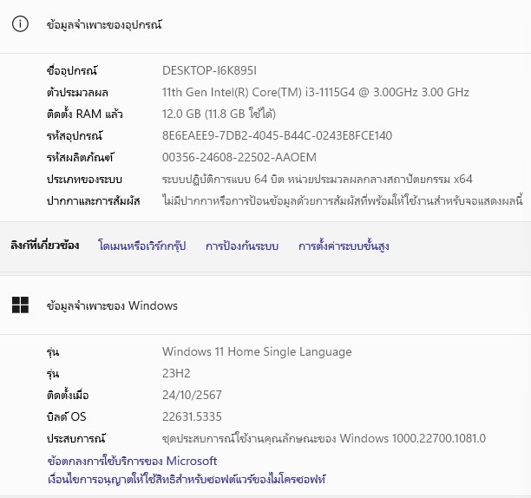Screen dimensions: 531x498
Task: Select experience pack value 1000.22700.1081.0
Action: 324,438
